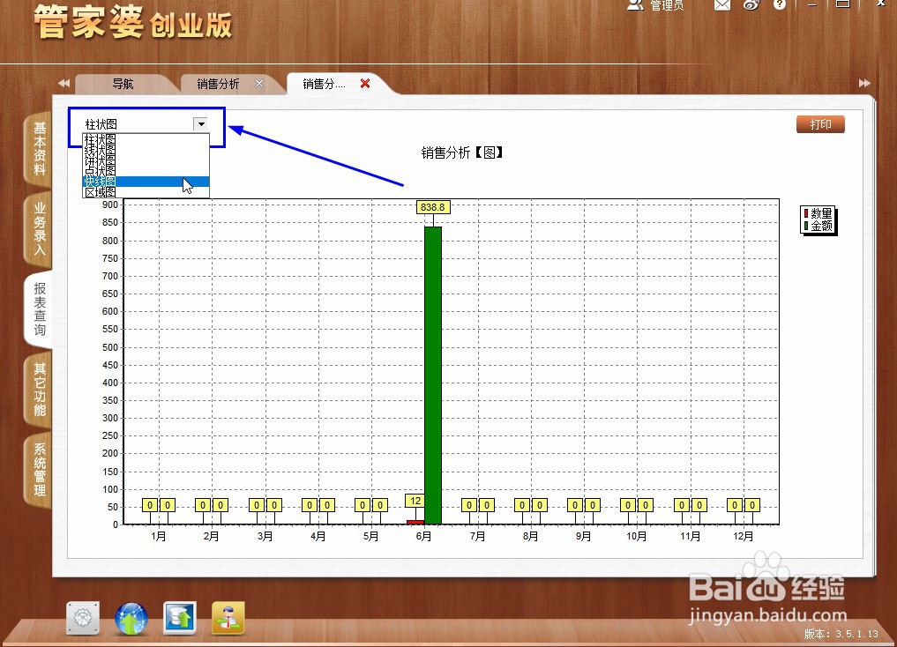The image size is (897, 647).
Task: Choose 区域图 from the dropdown list
Action: [x=146, y=192]
